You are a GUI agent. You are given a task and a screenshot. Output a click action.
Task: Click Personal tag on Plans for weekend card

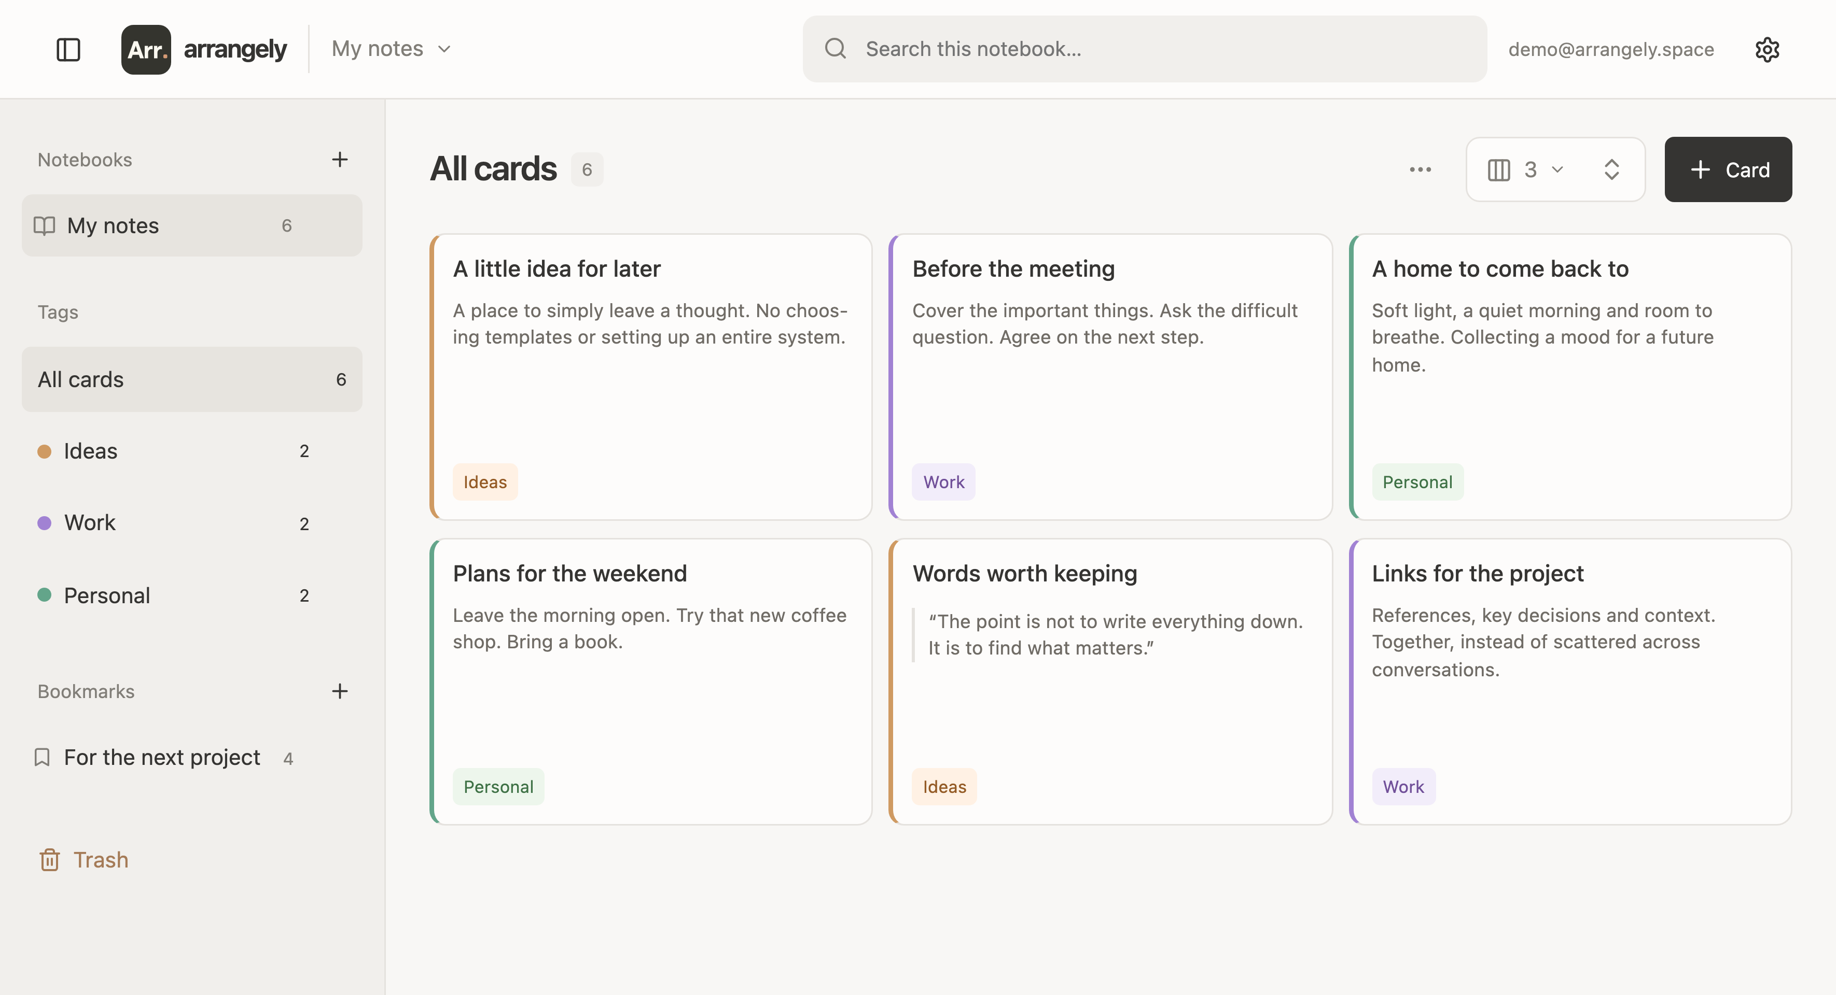pos(498,786)
